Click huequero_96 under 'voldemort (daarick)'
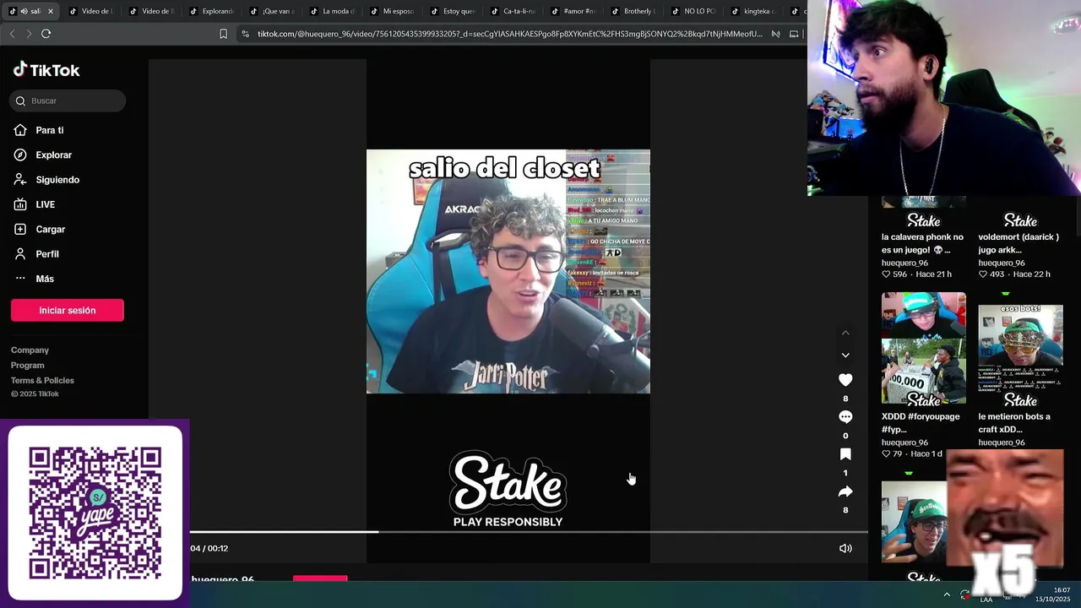 coord(1002,263)
